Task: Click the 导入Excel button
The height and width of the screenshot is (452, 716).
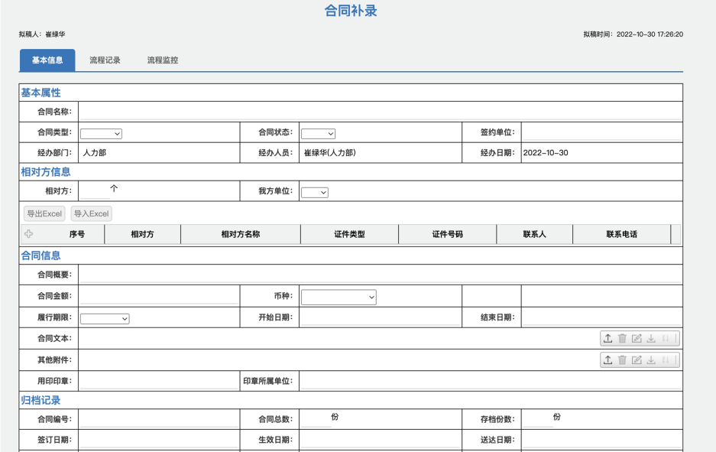Action: [x=92, y=214]
